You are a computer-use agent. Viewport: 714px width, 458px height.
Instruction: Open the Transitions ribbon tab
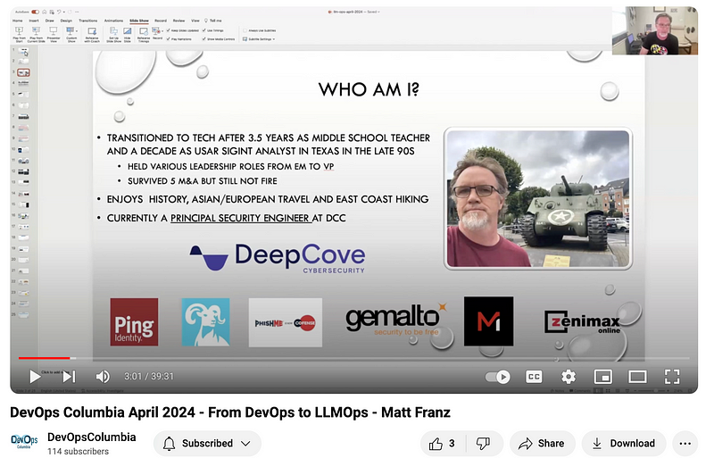click(87, 21)
